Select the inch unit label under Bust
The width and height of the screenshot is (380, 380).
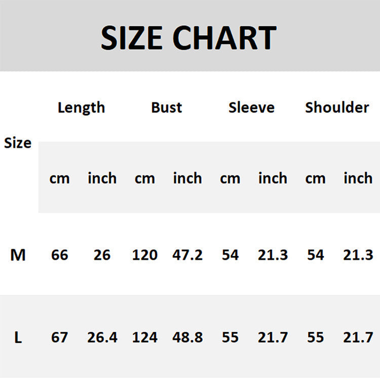[187, 178]
